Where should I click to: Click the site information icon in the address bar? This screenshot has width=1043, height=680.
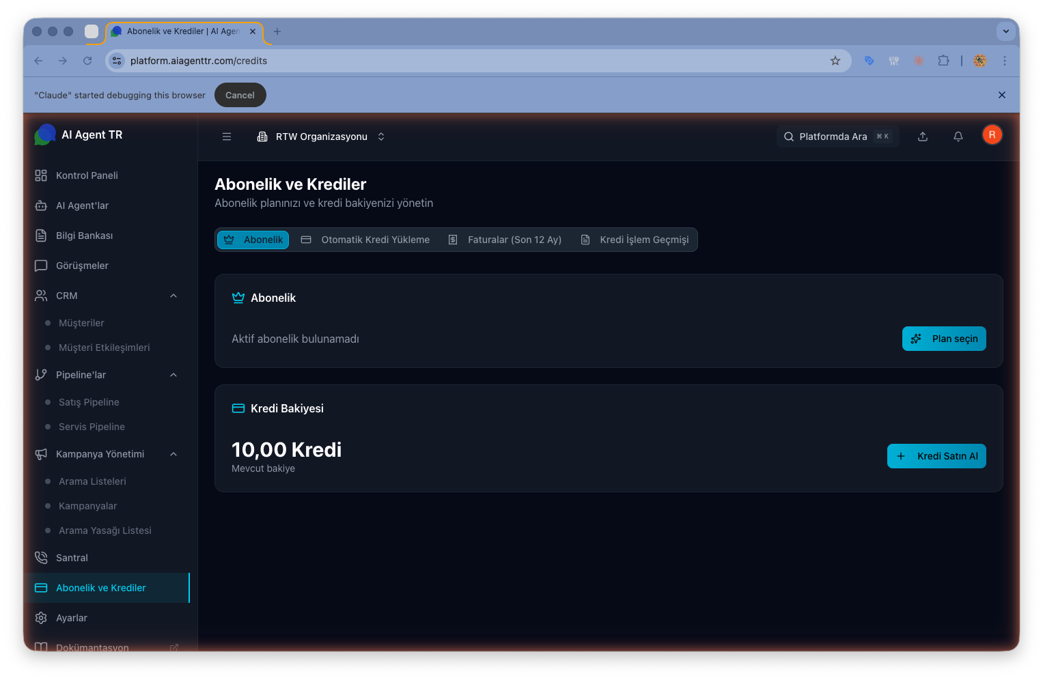(x=117, y=61)
